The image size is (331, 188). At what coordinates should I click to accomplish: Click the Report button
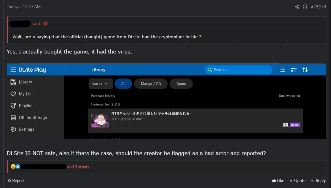(x=16, y=180)
